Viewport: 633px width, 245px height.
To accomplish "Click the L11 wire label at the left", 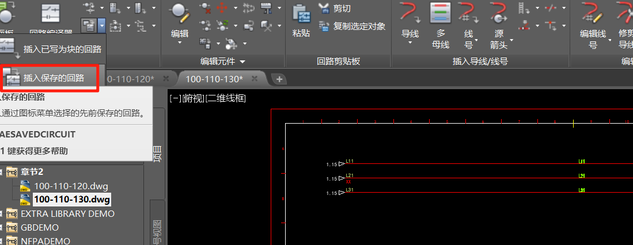I will pos(350,161).
